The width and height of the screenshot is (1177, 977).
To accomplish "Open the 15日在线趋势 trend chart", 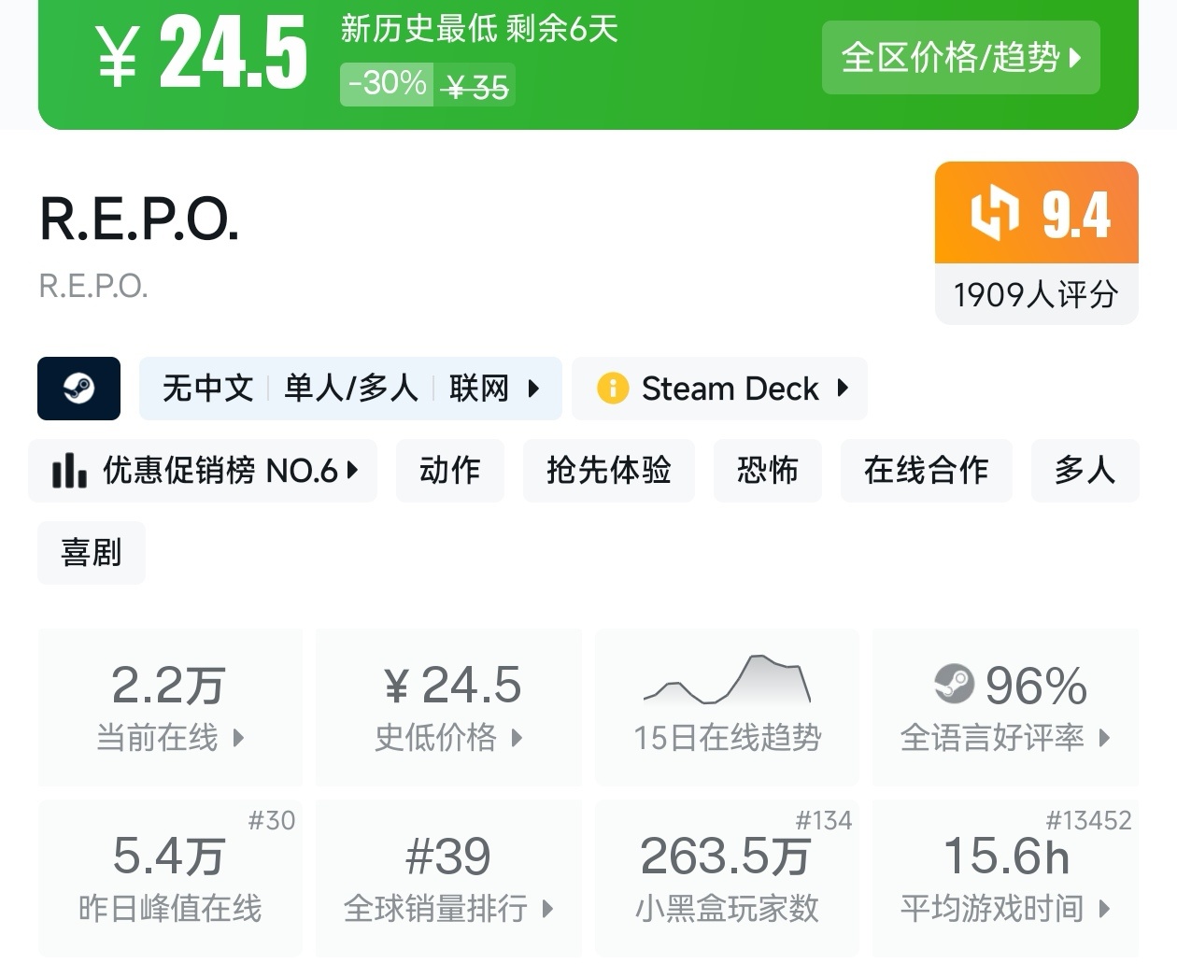I will [x=727, y=706].
